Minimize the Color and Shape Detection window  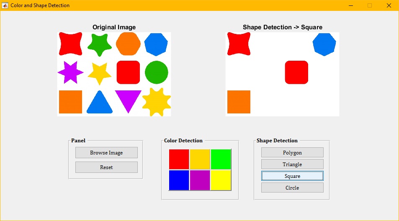coord(350,5)
